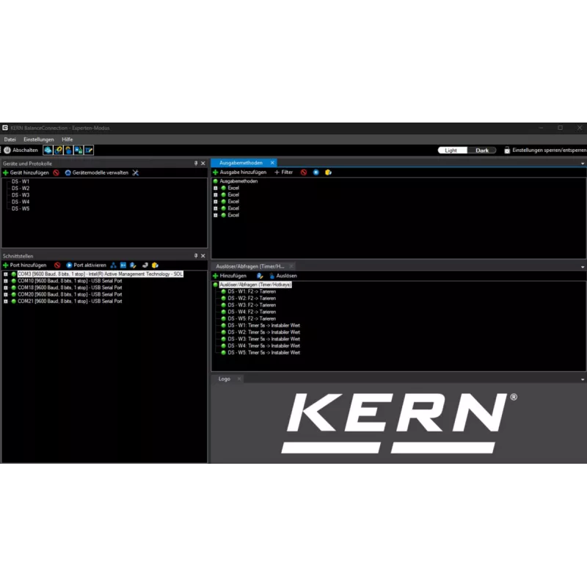Toggle the Schnittstellen panel pin

197,256
